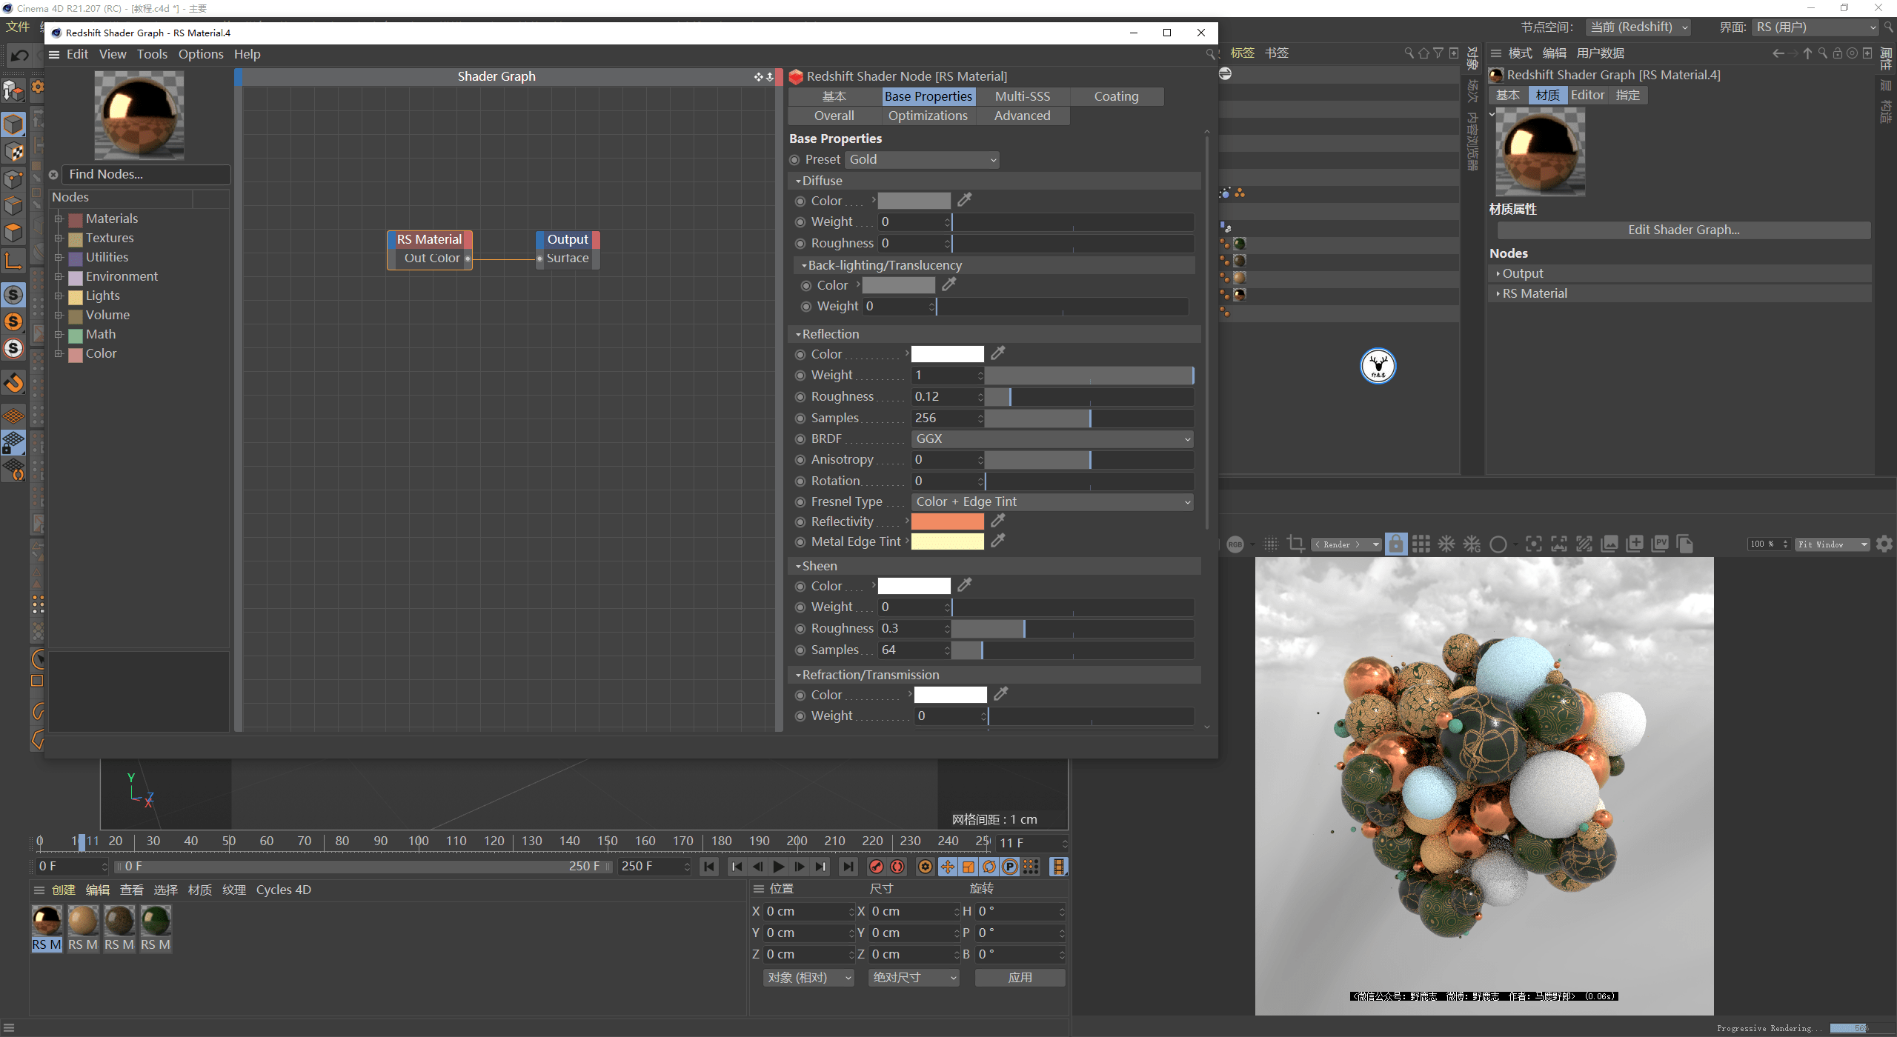Click the record active objects keyframe button
Image resolution: width=1897 pixels, height=1037 pixels.
pyautogui.click(x=877, y=867)
